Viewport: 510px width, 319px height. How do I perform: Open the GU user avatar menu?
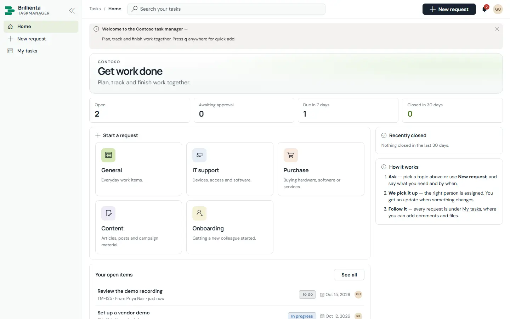click(x=498, y=9)
